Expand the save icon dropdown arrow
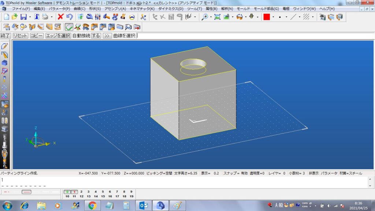Screen dimensions: 375x211 [30, 17]
